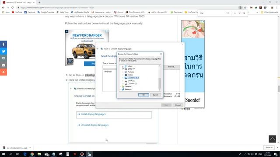Open a new browser tab
The height and width of the screenshot is (157, 280).
[x=39, y=3]
